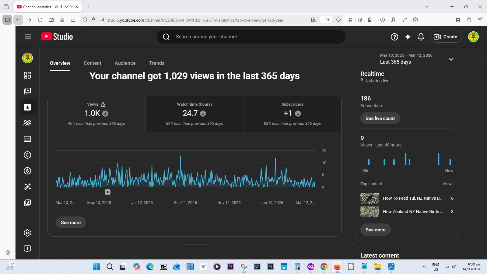Click the Create button
The width and height of the screenshot is (487, 274).
[446, 37]
